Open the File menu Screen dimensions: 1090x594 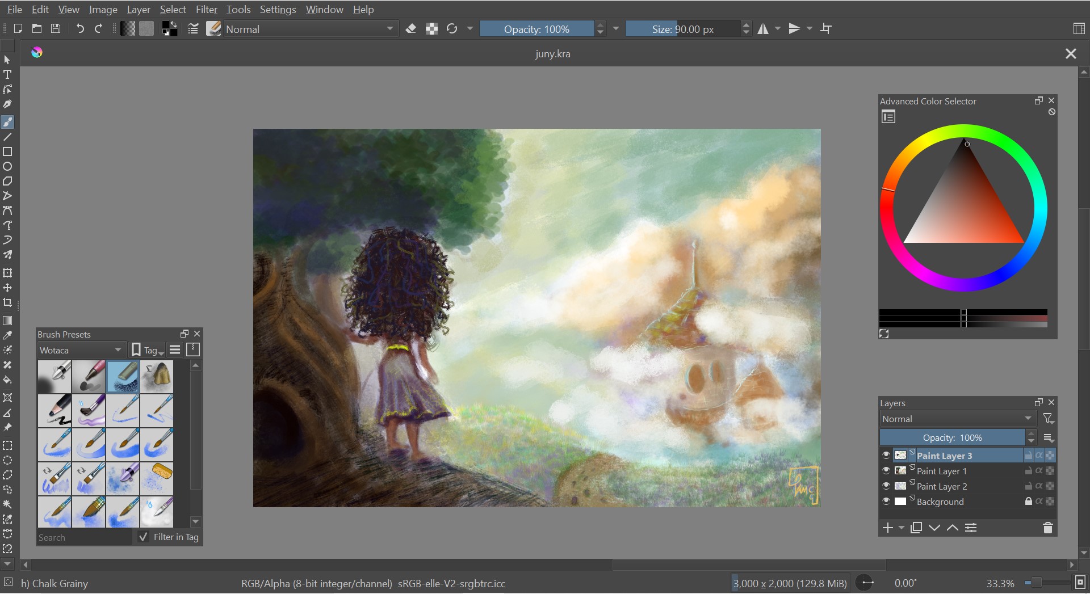15,10
